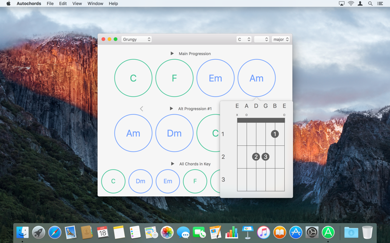Select the F chord in Main Progression

click(x=175, y=78)
